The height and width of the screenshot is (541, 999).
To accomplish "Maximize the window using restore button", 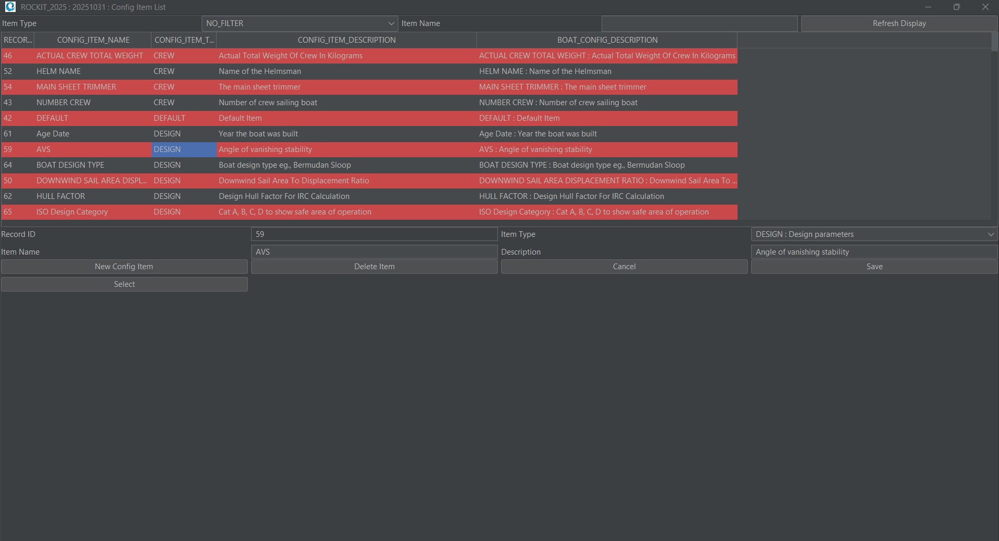I will [956, 7].
